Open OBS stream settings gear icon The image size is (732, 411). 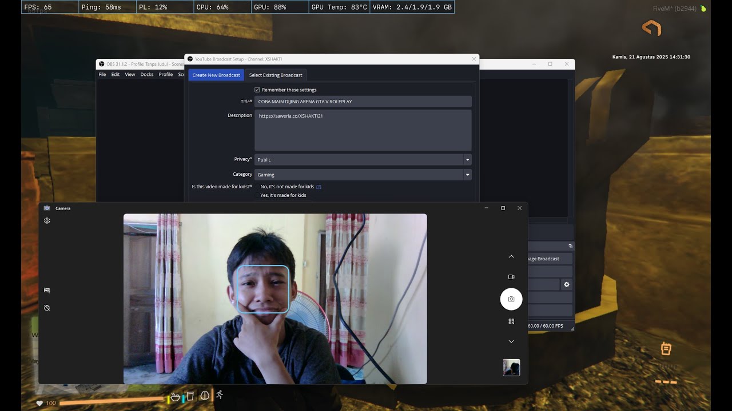pos(567,284)
